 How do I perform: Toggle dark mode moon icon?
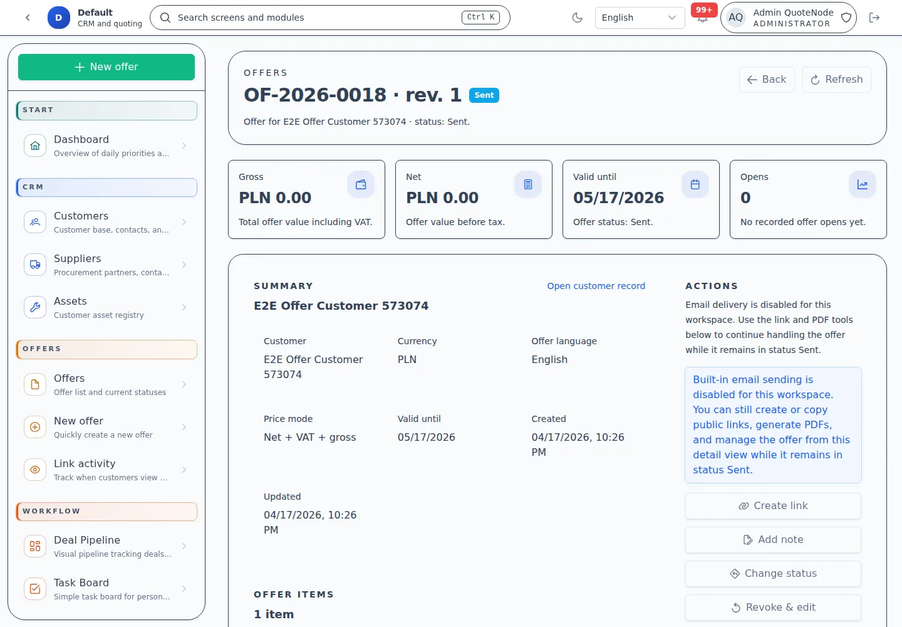(578, 18)
